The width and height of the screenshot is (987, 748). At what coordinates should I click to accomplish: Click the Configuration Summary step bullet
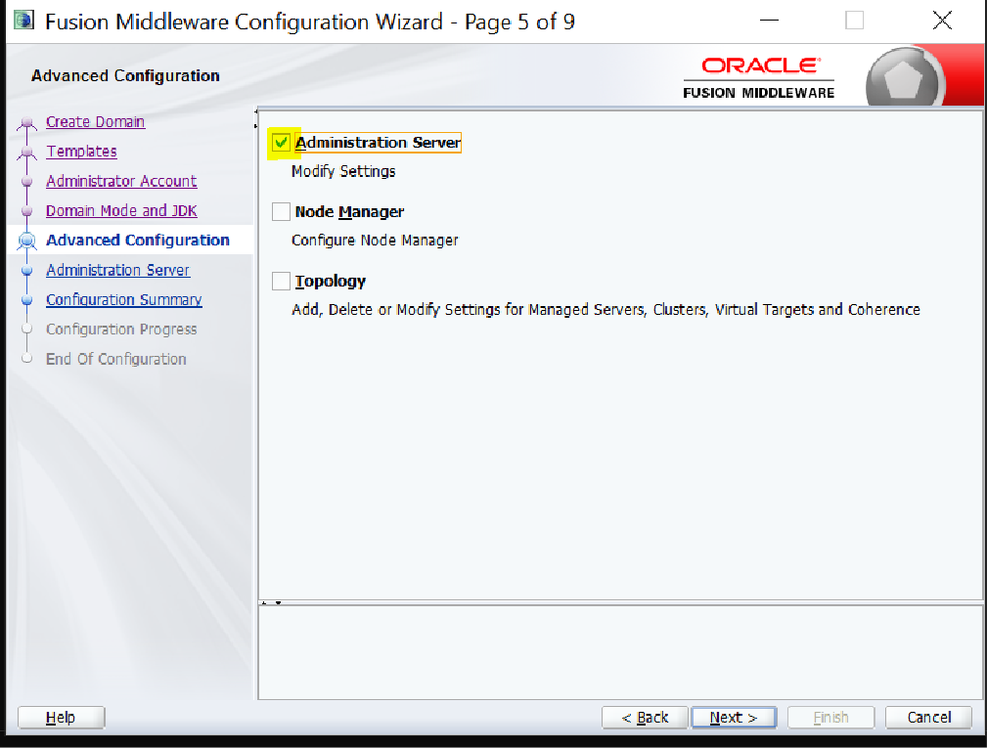27,301
